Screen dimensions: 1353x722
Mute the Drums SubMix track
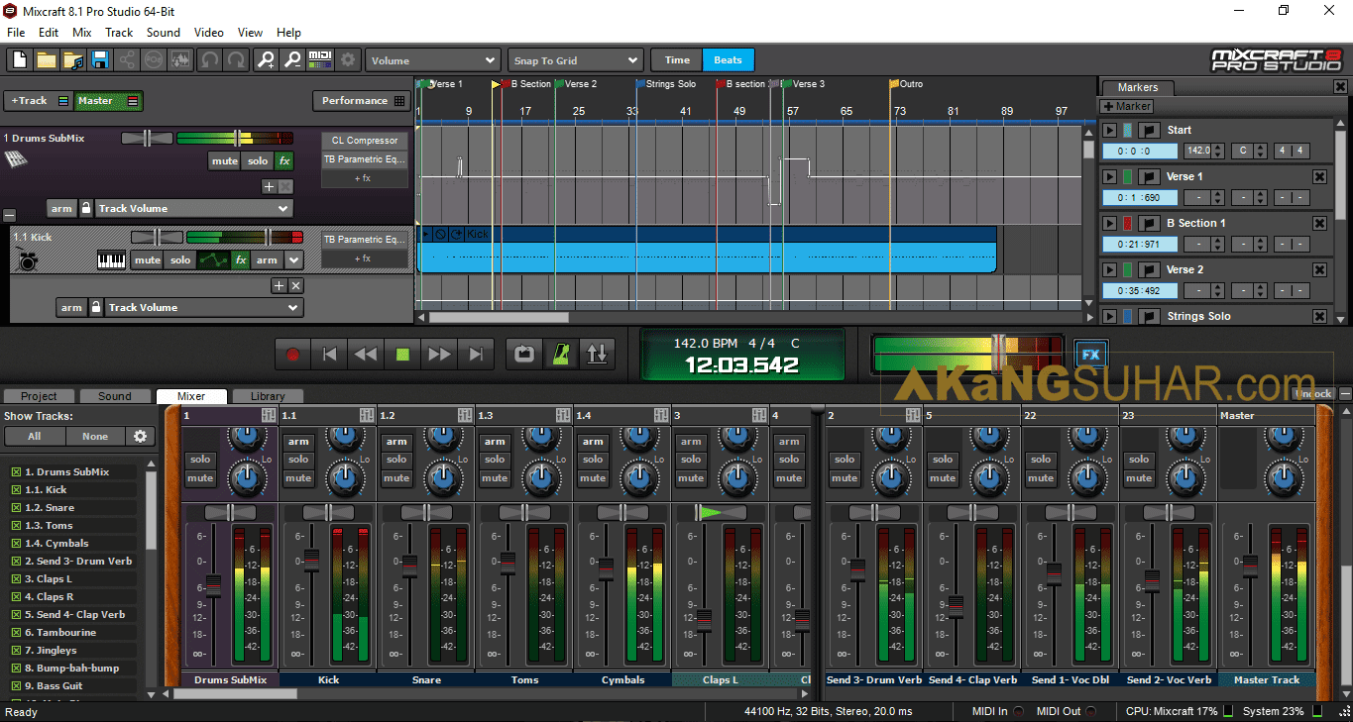click(x=225, y=160)
